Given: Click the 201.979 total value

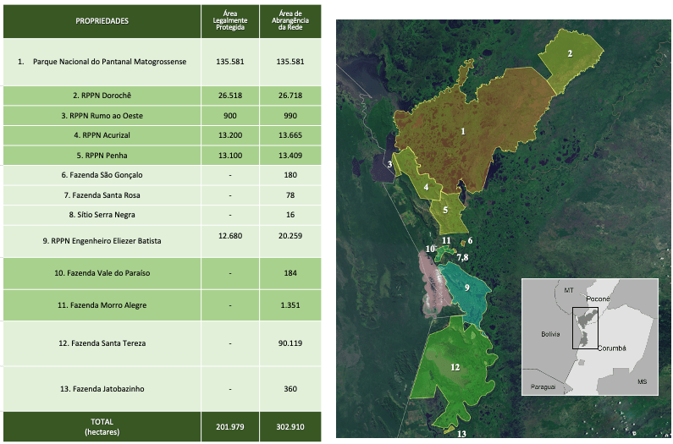Looking at the screenshot, I should (229, 426).
